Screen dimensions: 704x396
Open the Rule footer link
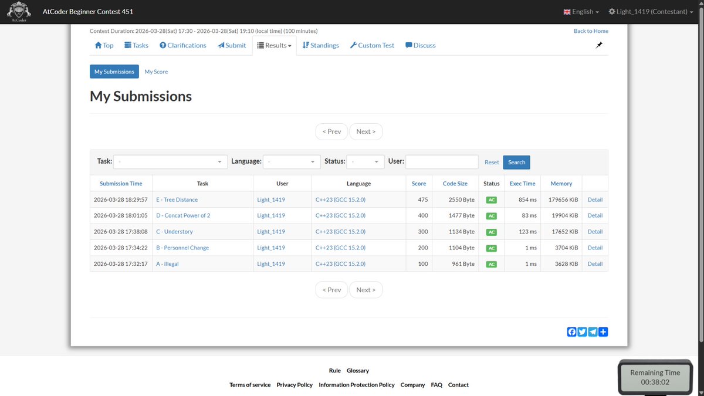(x=334, y=371)
